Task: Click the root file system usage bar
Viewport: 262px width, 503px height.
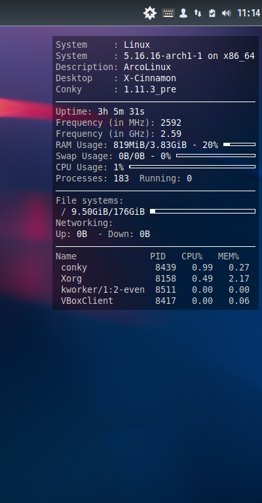Action: point(202,212)
